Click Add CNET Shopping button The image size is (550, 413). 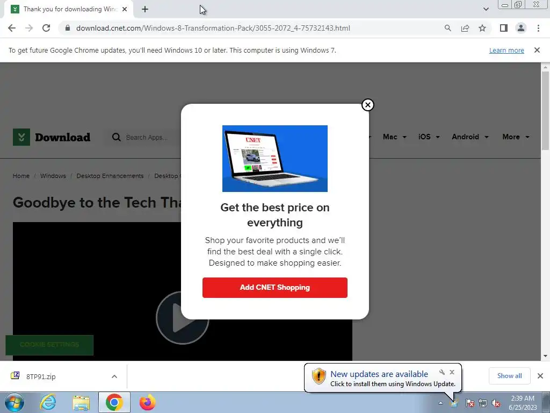tap(274, 288)
